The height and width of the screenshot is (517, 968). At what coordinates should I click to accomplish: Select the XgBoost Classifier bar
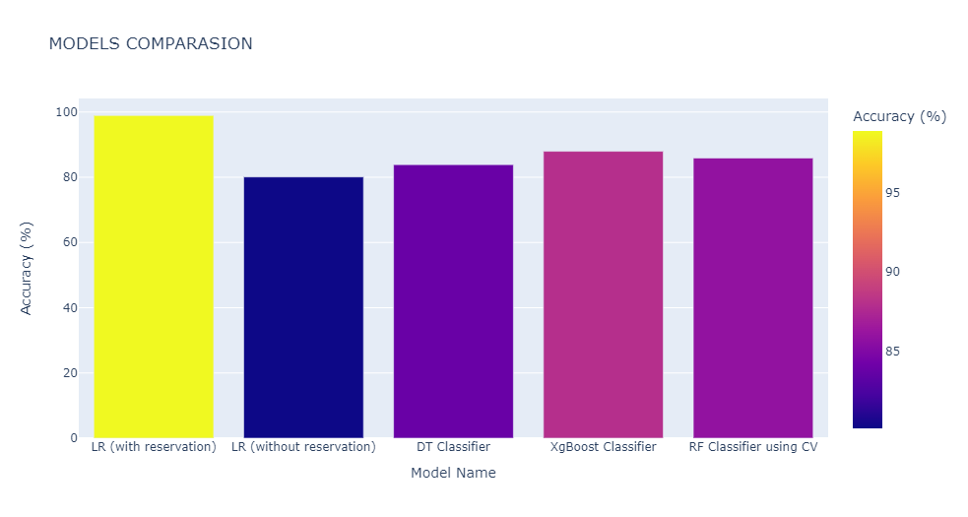point(603,294)
